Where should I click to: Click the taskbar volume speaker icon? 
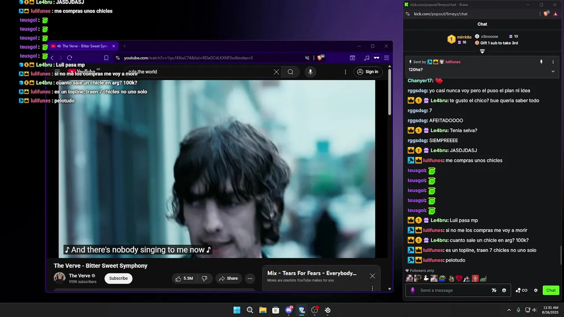coord(534,310)
